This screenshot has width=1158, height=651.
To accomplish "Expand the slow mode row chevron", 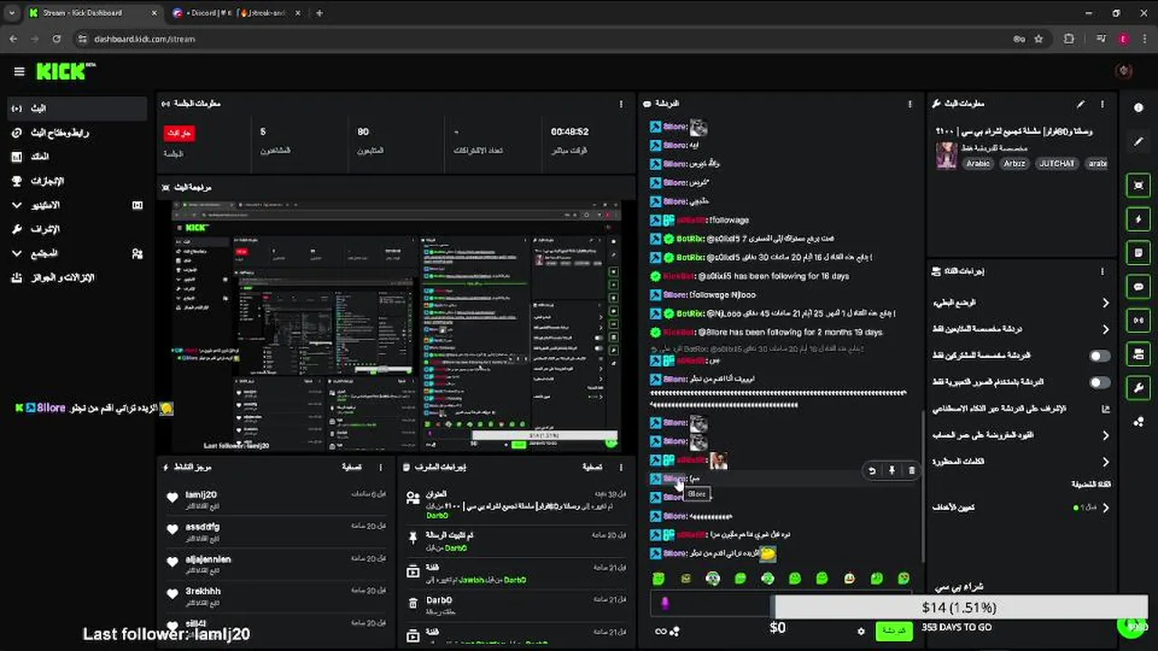I will click(x=1106, y=303).
